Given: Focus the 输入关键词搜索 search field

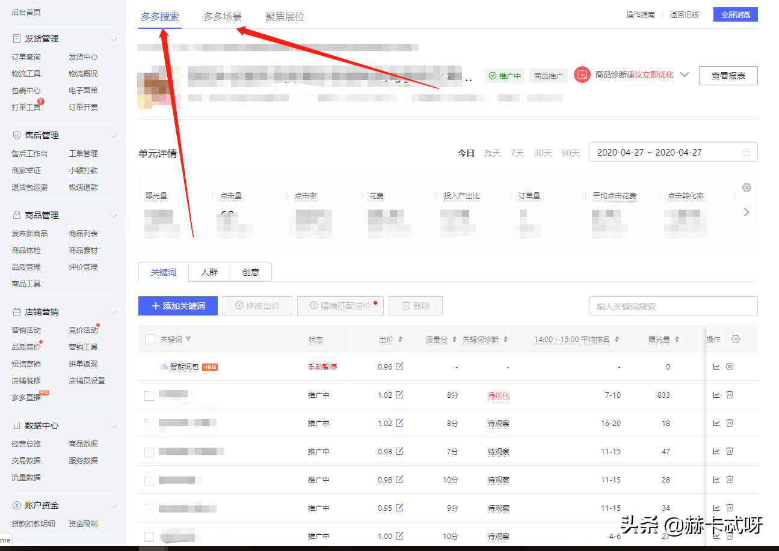Looking at the screenshot, I should pyautogui.click(x=673, y=306).
